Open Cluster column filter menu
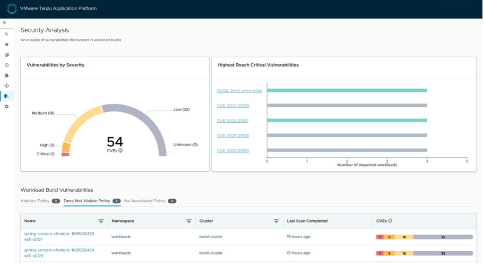The width and height of the screenshot is (484, 265). point(277,221)
